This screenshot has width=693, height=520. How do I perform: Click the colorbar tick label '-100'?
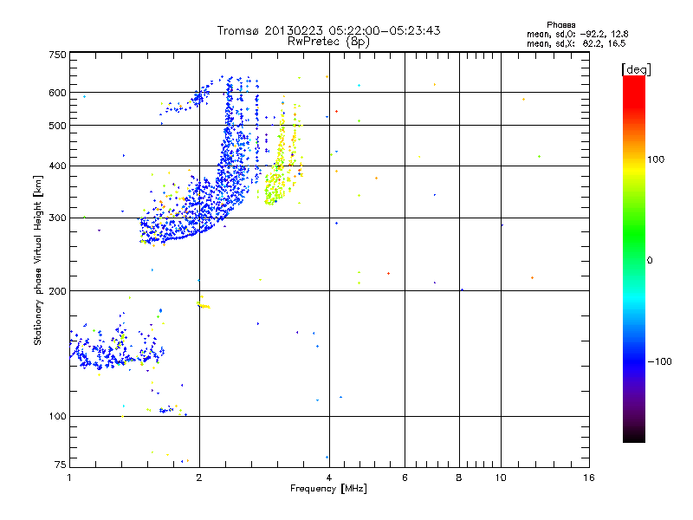659,361
